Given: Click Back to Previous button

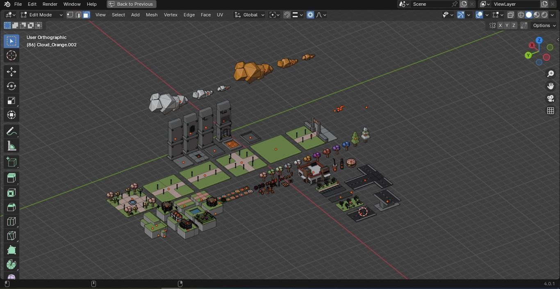Looking at the screenshot, I should point(131,4).
